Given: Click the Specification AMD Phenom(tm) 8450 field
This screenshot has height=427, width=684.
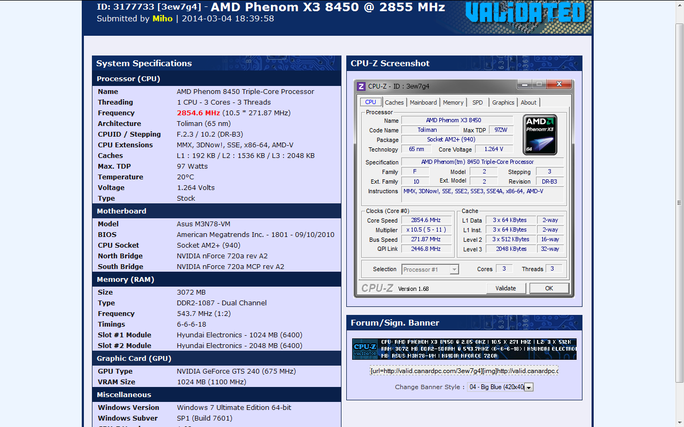Looking at the screenshot, I should [482, 162].
